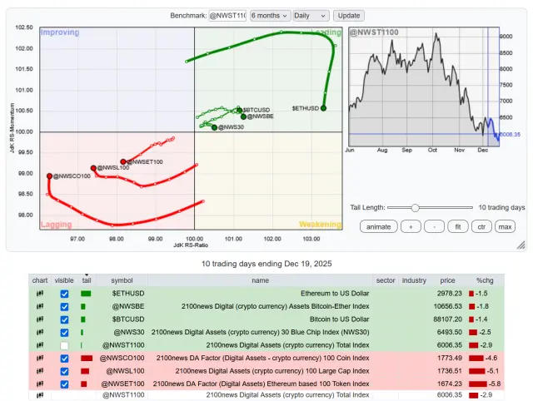Click the @NWSET100 head point on graph

tap(123, 162)
